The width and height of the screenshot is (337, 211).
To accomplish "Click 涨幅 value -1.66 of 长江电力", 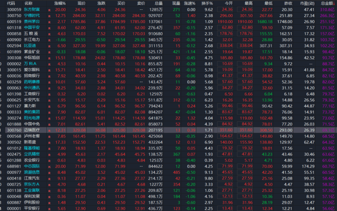I will (x=61, y=40).
